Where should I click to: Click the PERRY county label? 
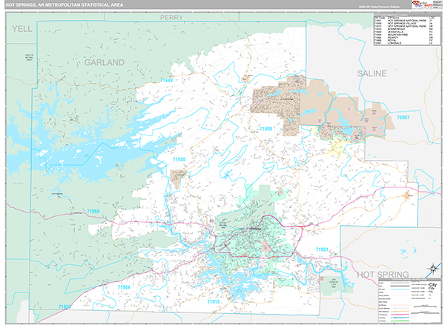tap(171, 15)
